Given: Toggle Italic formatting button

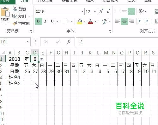Looking at the screenshot, I should (45, 21).
